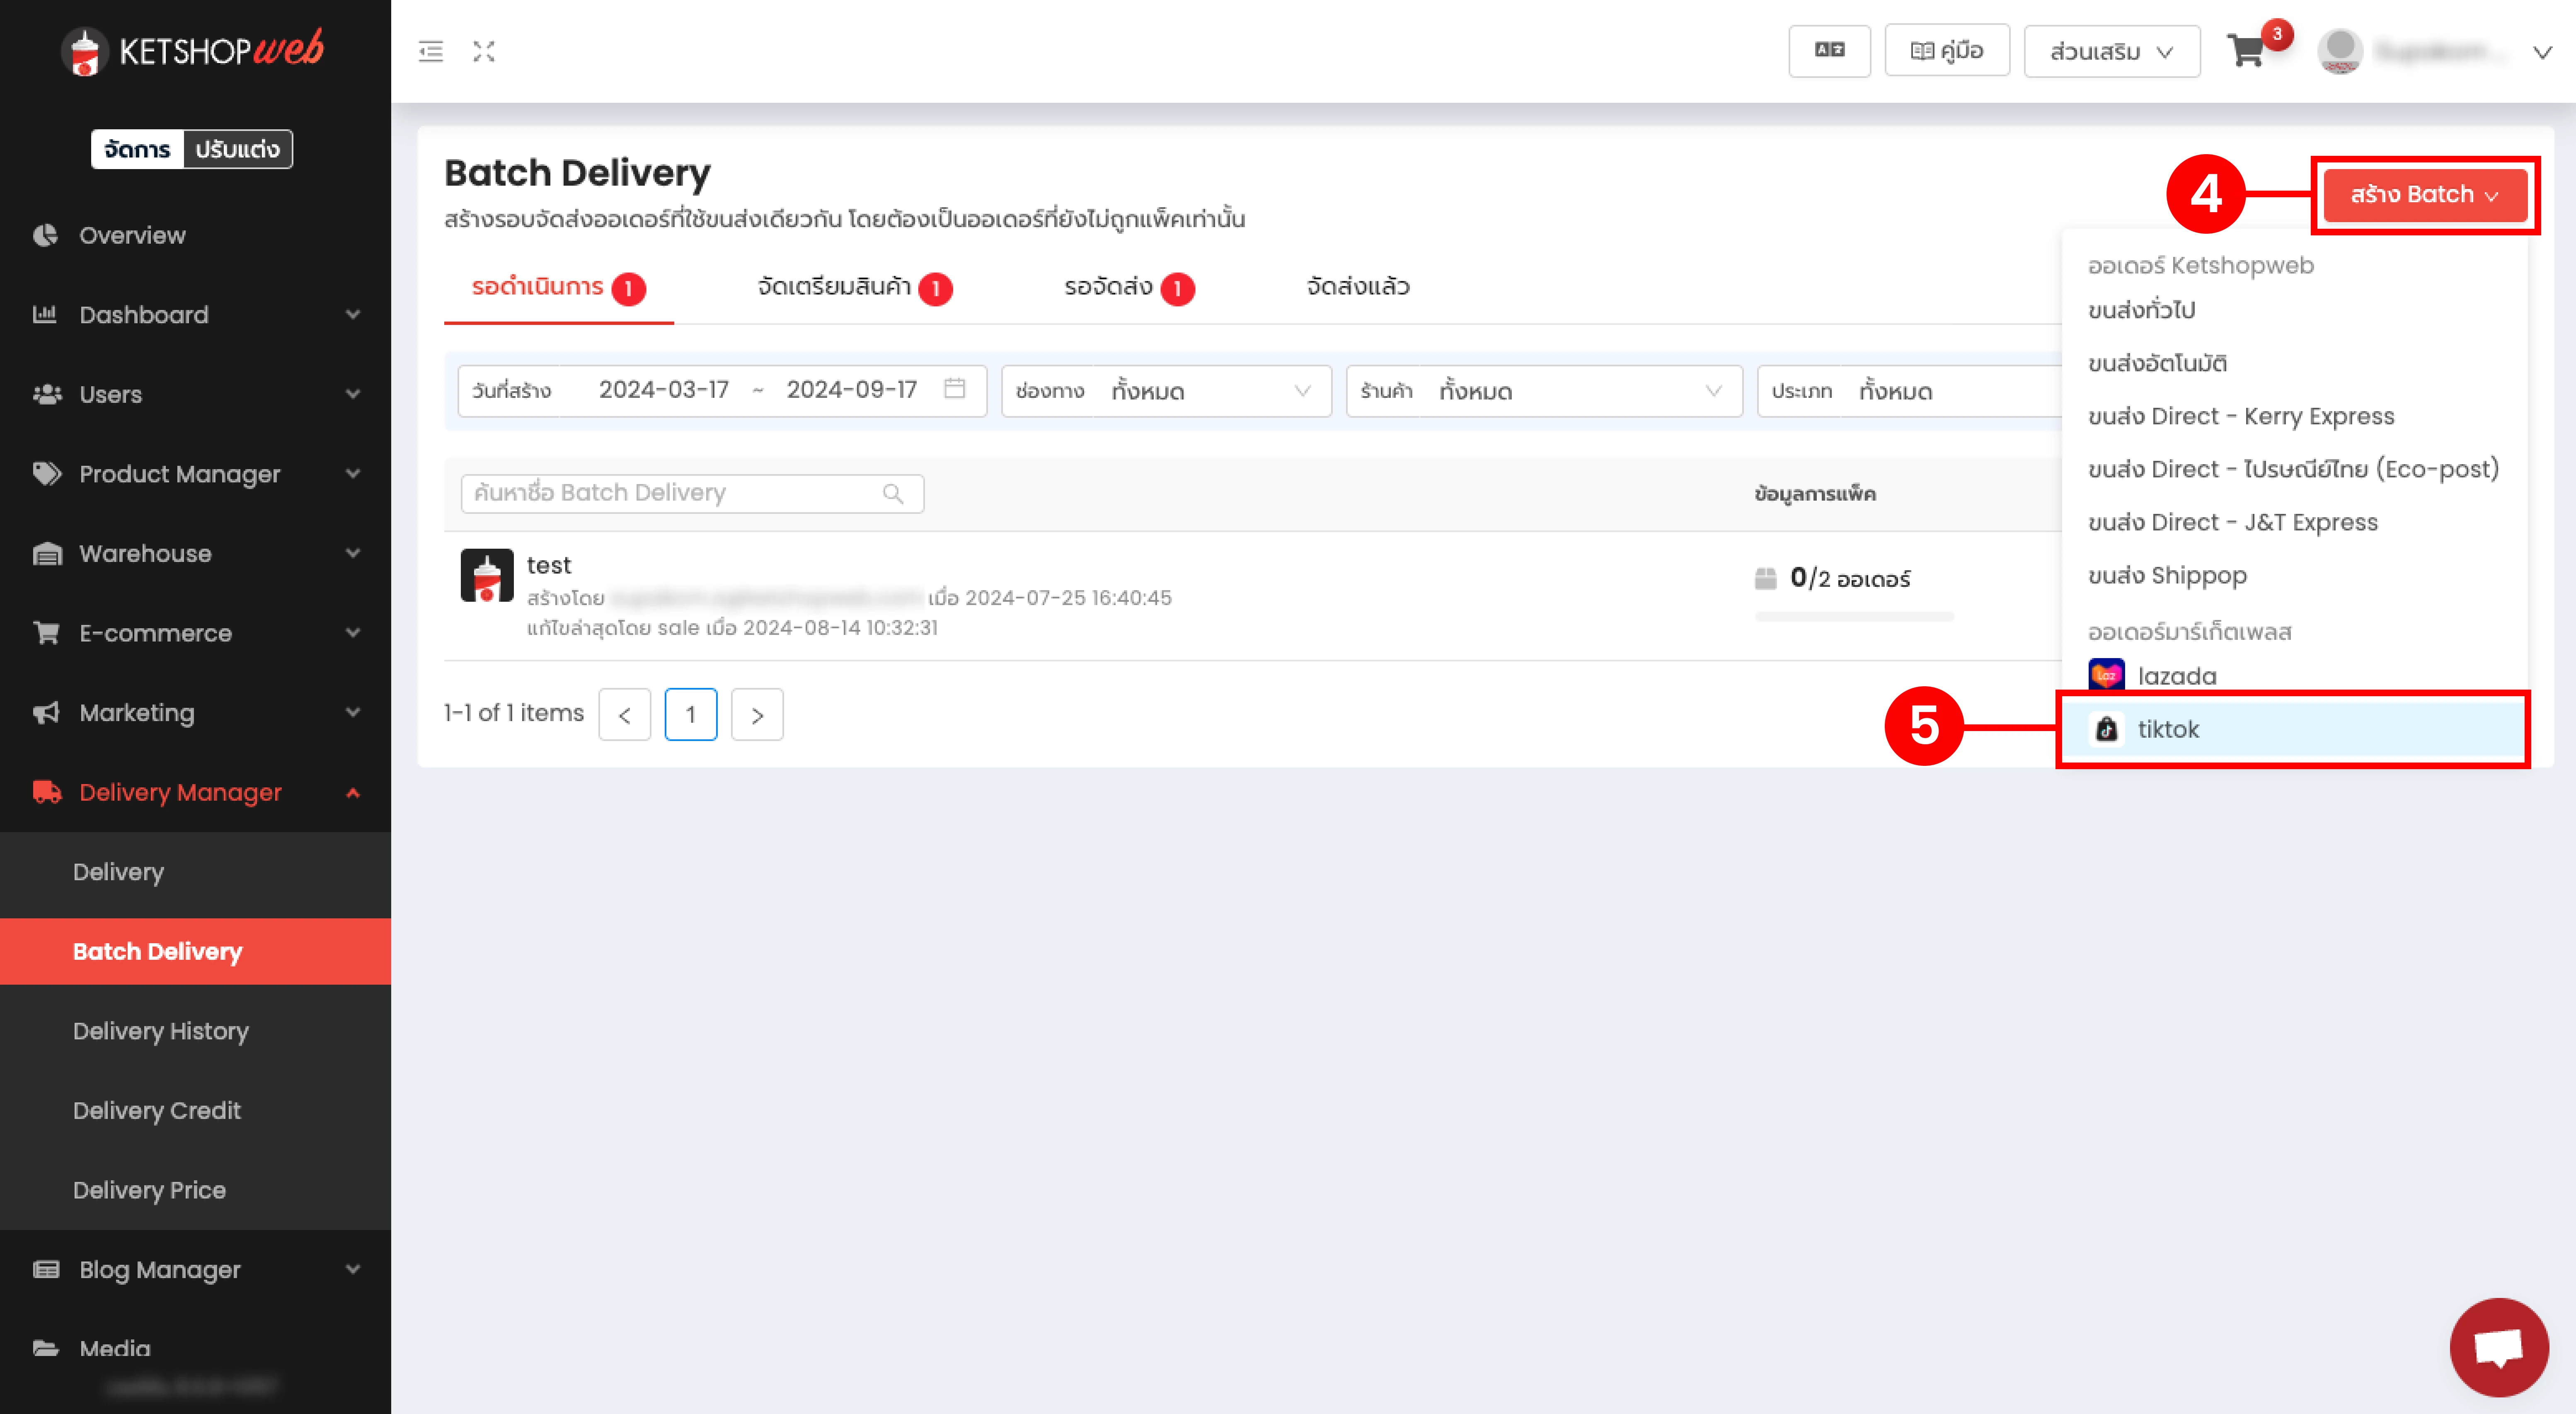Open the shopping cart icon

tap(2246, 51)
